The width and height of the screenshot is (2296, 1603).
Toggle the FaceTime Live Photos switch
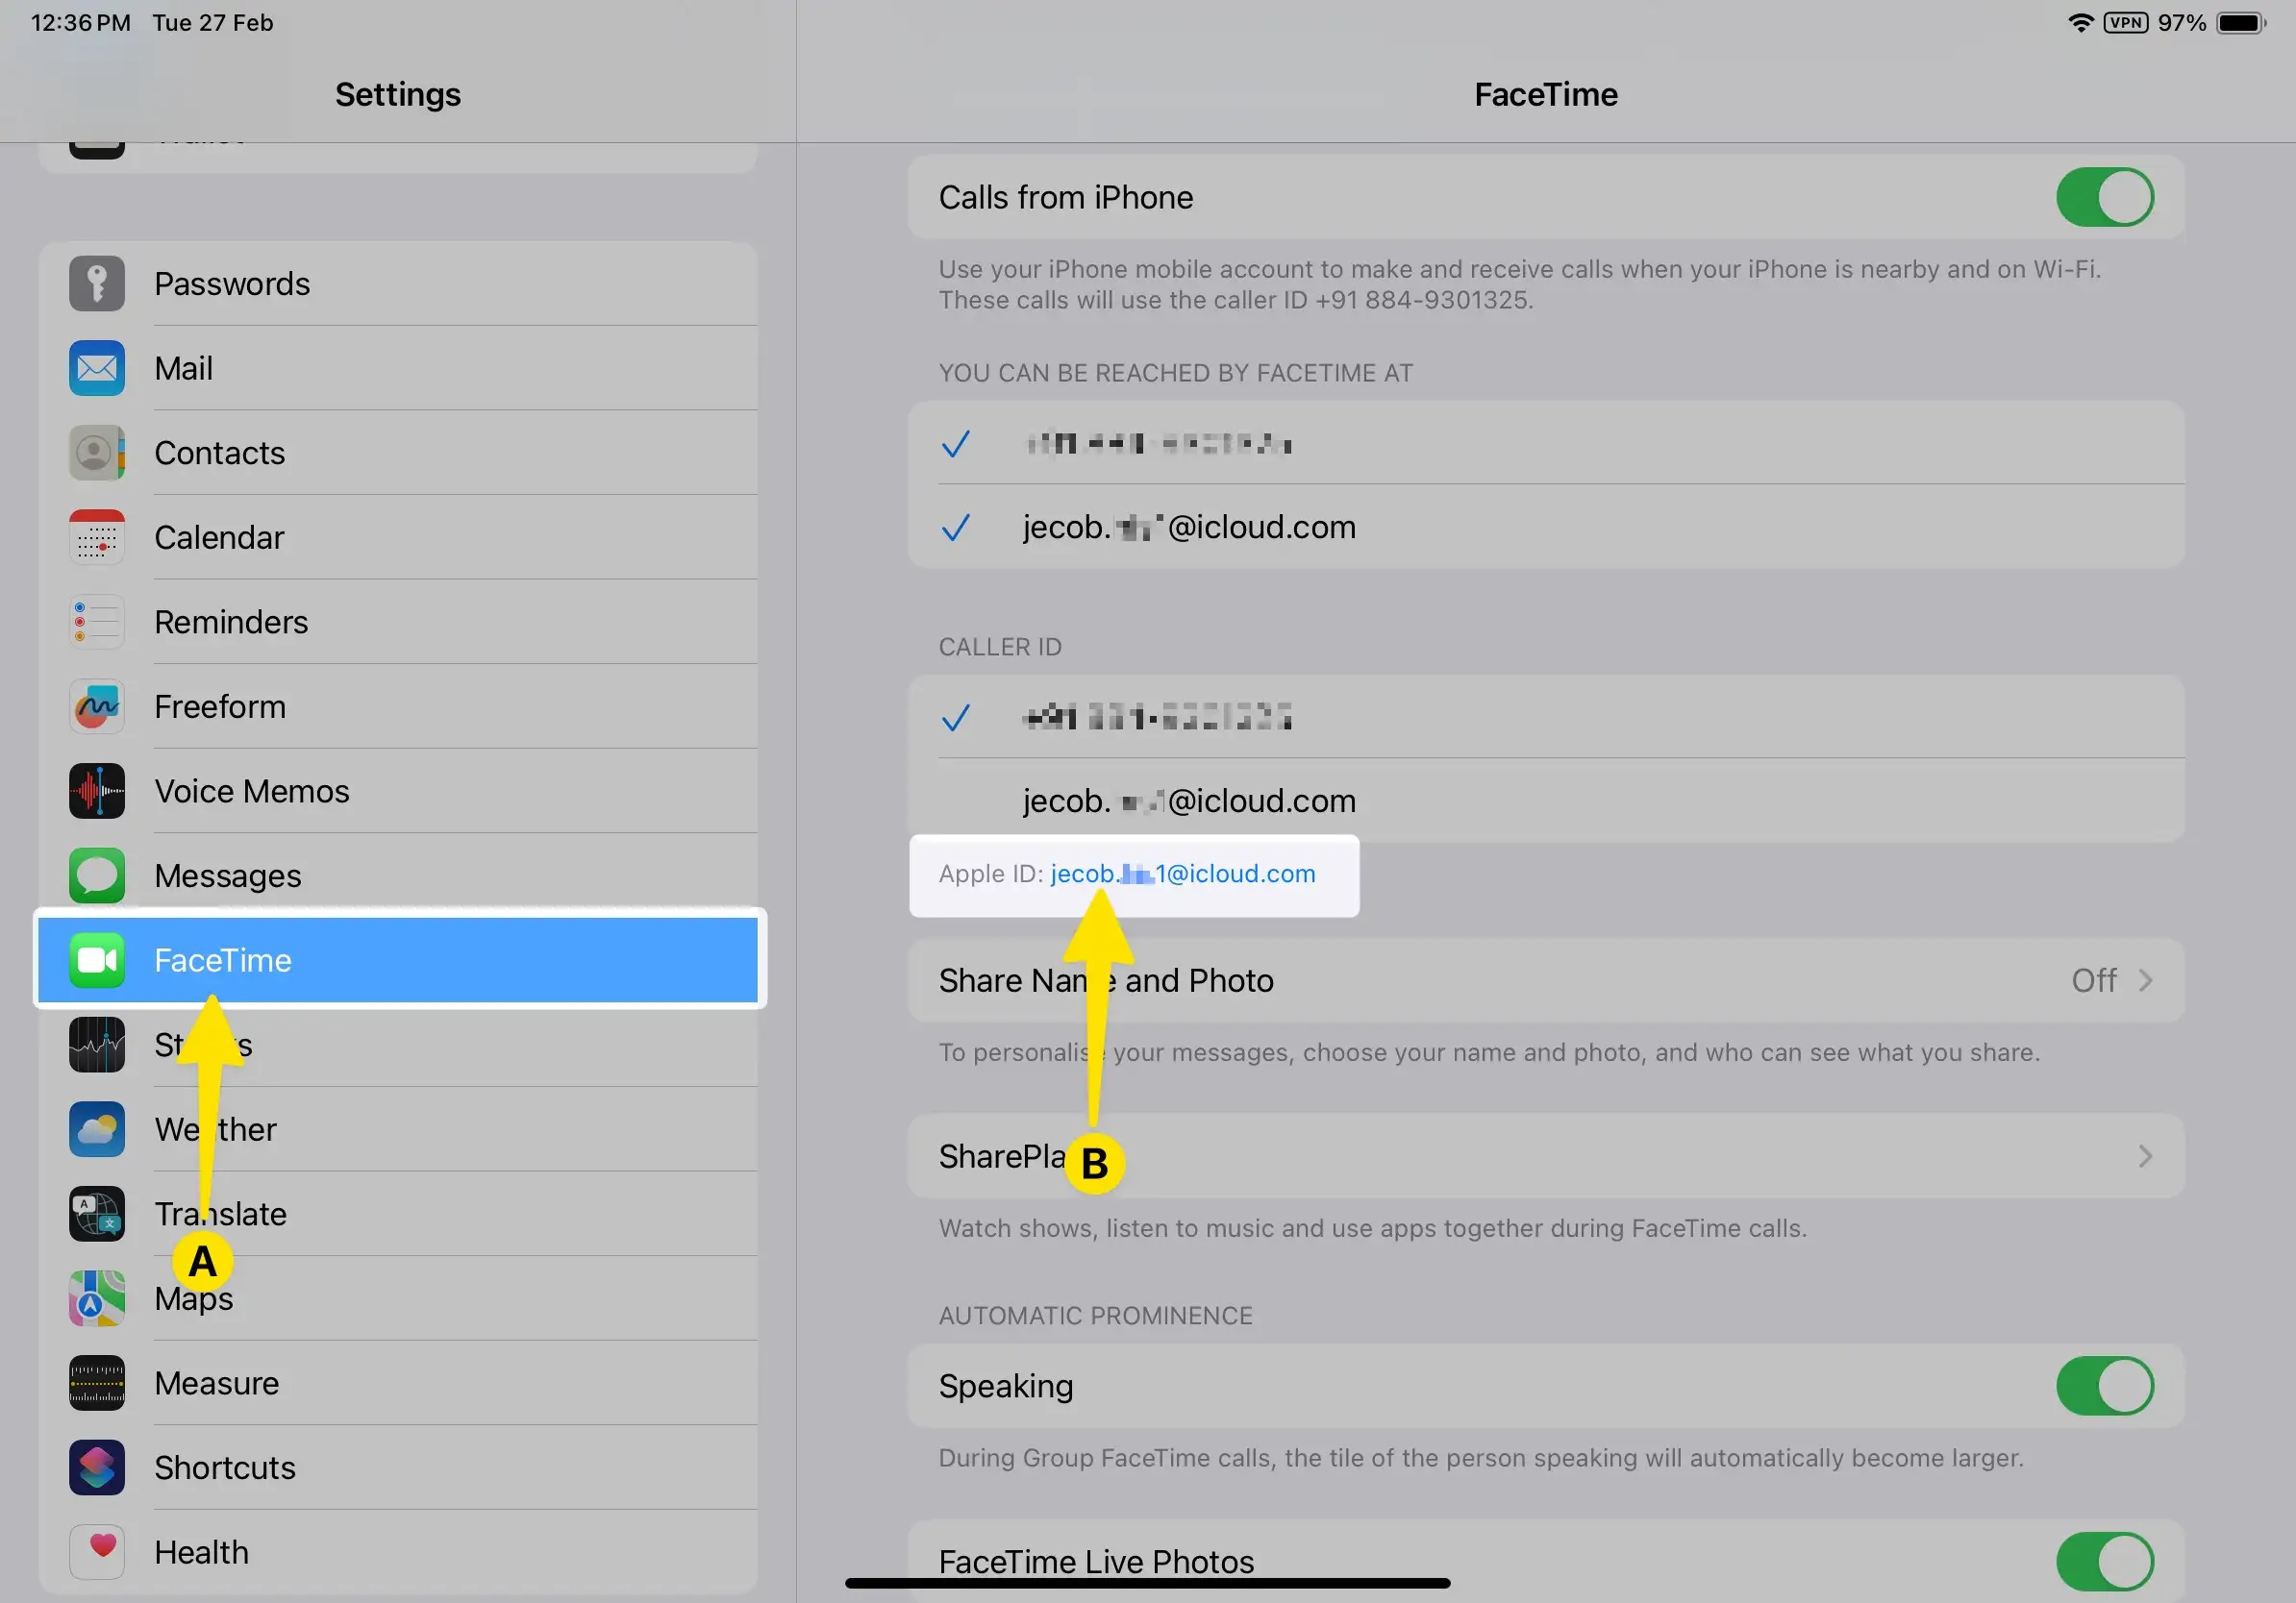2104,1560
